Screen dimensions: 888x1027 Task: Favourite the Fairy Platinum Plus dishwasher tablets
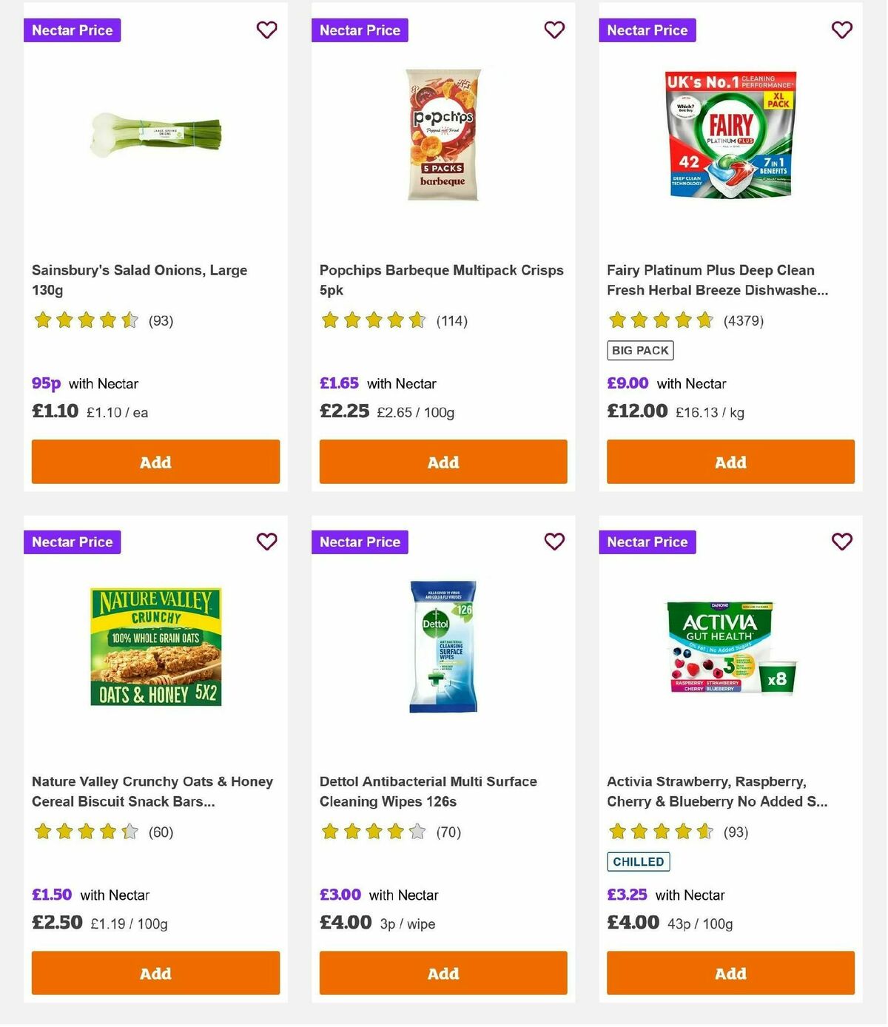click(841, 30)
